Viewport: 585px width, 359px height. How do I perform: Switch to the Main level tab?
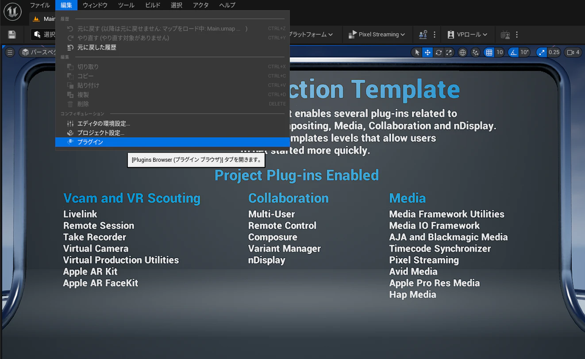pyautogui.click(x=44, y=19)
